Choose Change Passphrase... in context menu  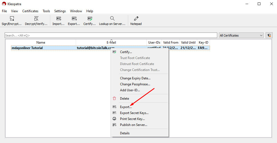pyautogui.click(x=140, y=84)
